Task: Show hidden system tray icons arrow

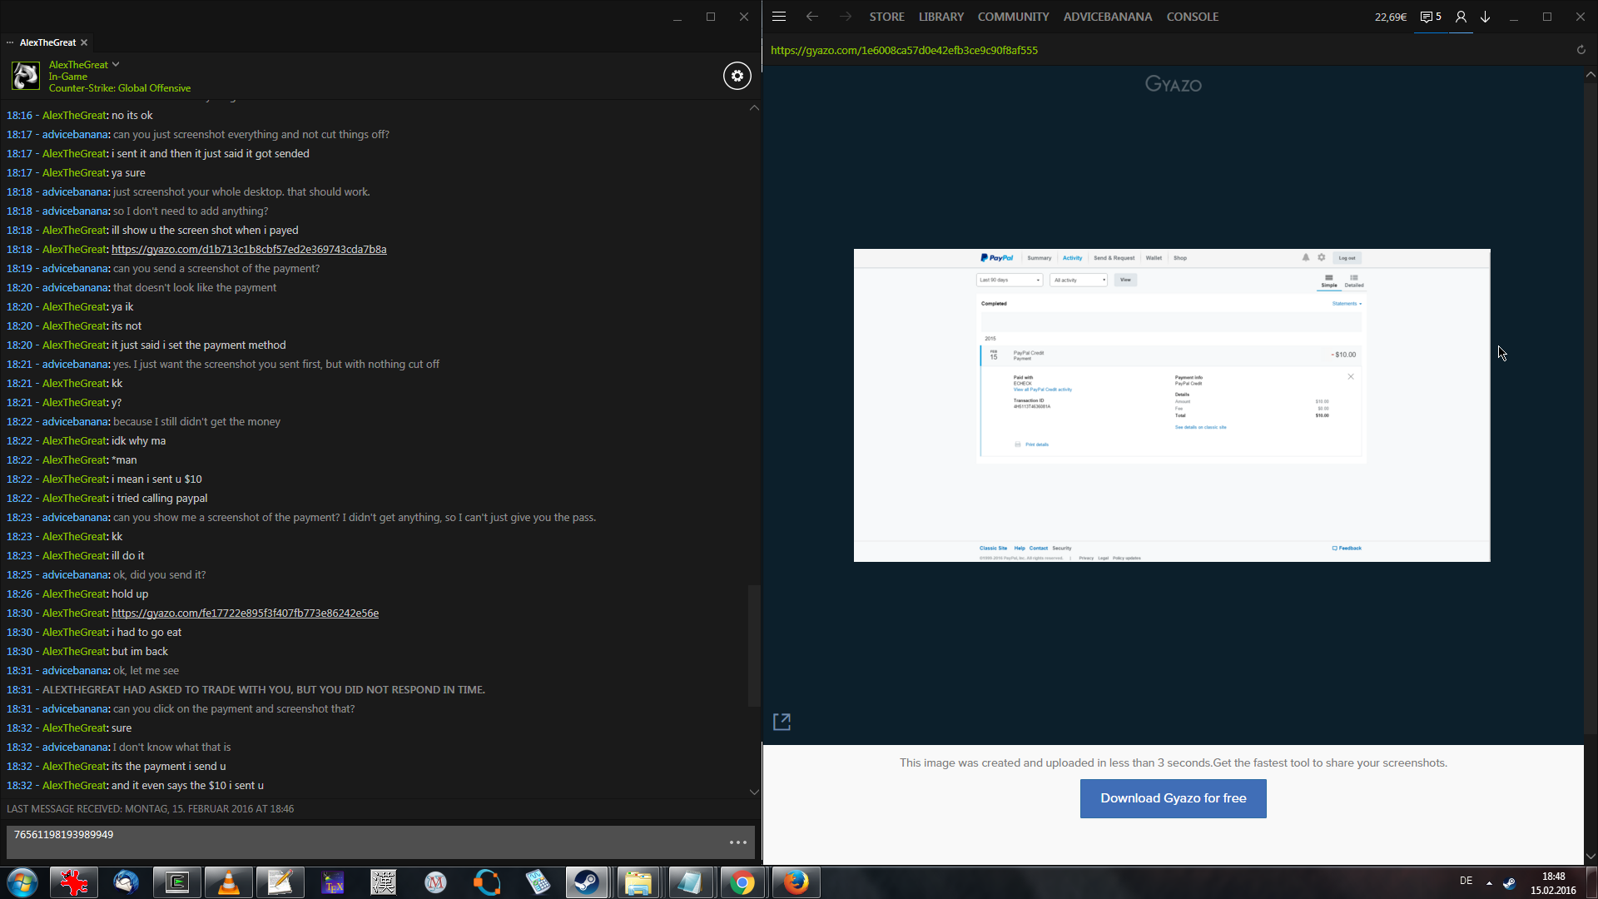Action: 1489,882
